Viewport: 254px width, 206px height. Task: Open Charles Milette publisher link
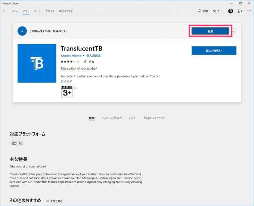tap(71, 56)
